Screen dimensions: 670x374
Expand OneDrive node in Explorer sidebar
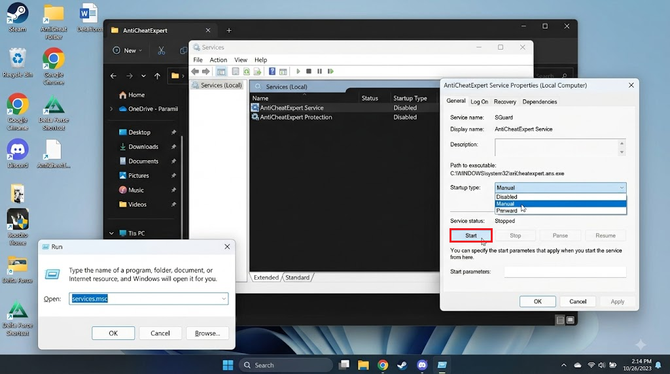111,109
